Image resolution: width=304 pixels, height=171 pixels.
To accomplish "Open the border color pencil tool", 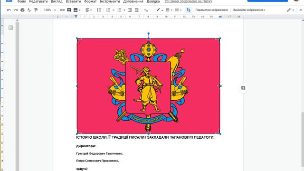I will click(160, 10).
